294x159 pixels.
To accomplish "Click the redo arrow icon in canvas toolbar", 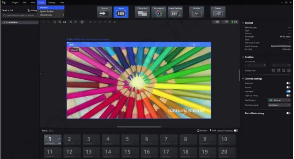I will 49,22.
